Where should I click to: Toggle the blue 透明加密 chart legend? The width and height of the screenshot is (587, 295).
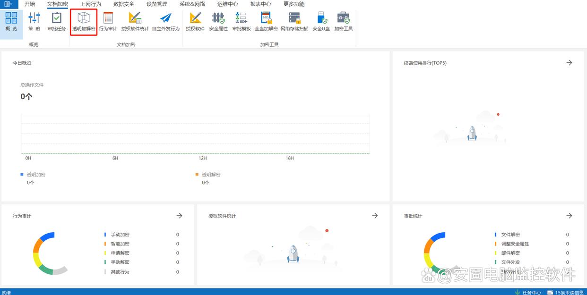[33, 175]
